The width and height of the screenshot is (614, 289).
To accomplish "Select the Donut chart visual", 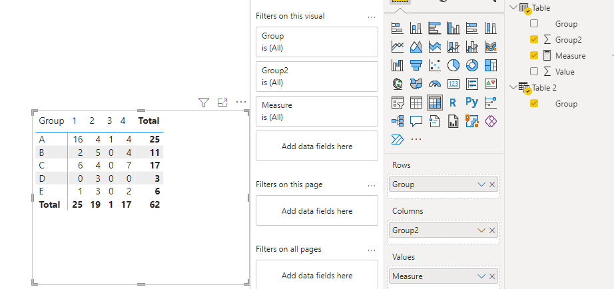I will (472, 65).
